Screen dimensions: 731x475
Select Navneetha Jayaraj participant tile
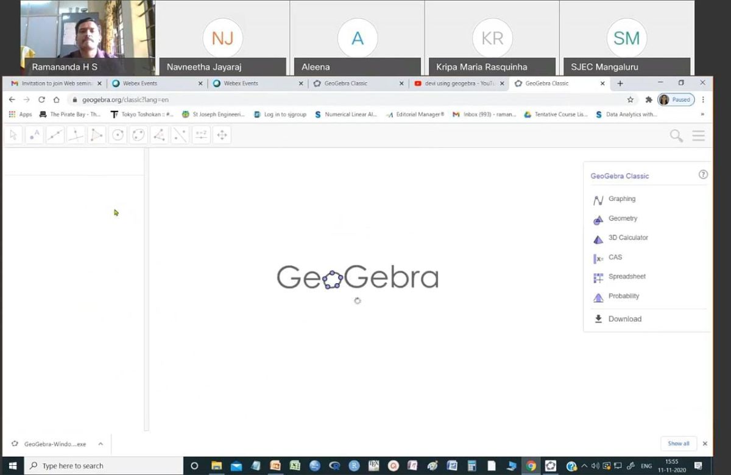point(222,38)
